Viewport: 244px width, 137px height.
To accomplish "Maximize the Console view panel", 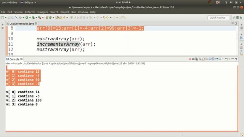I will 236,59.
